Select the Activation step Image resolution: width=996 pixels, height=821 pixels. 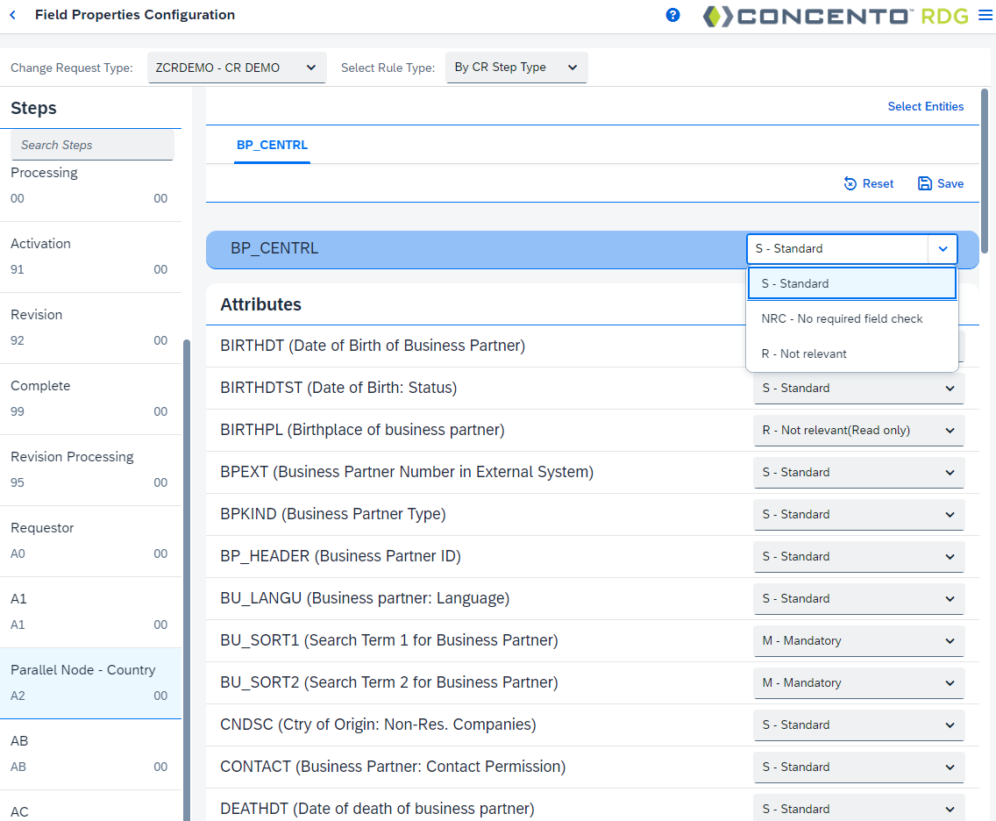(x=91, y=257)
